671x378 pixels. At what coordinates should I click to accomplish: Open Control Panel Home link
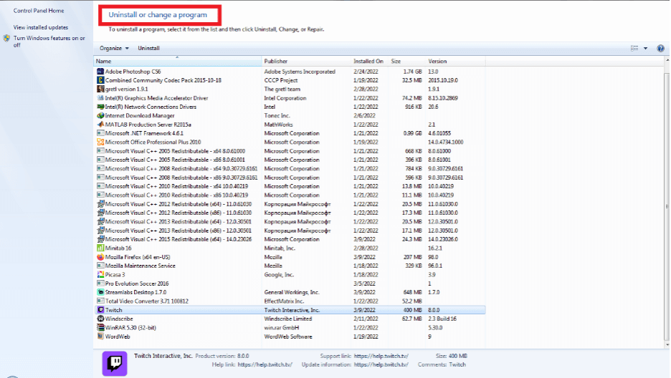click(39, 11)
